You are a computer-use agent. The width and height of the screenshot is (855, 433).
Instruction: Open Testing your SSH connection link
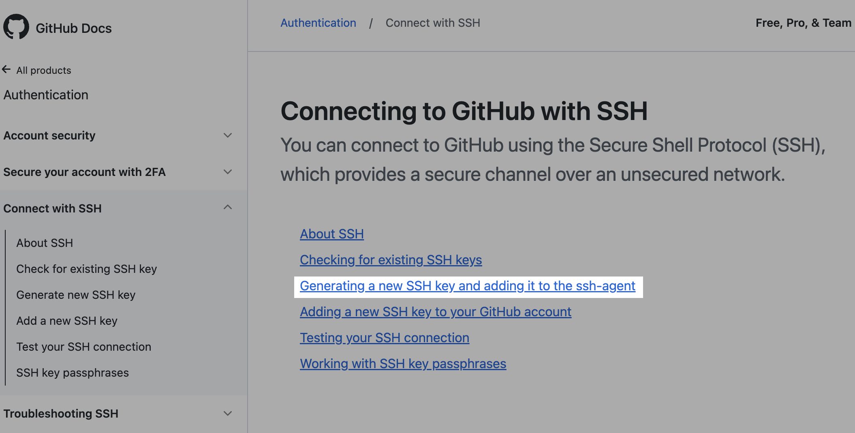[x=384, y=338]
